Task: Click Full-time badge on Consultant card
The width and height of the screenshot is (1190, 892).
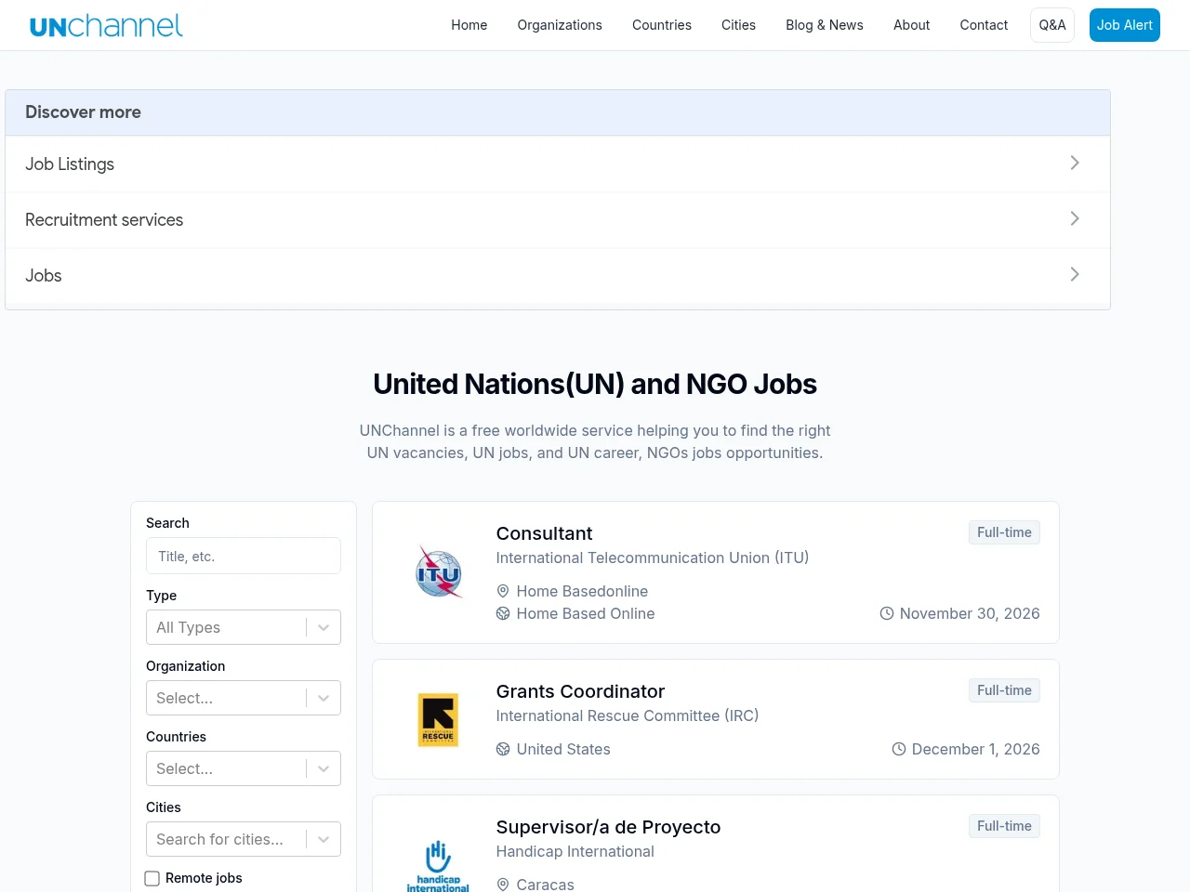Action: point(1004,532)
